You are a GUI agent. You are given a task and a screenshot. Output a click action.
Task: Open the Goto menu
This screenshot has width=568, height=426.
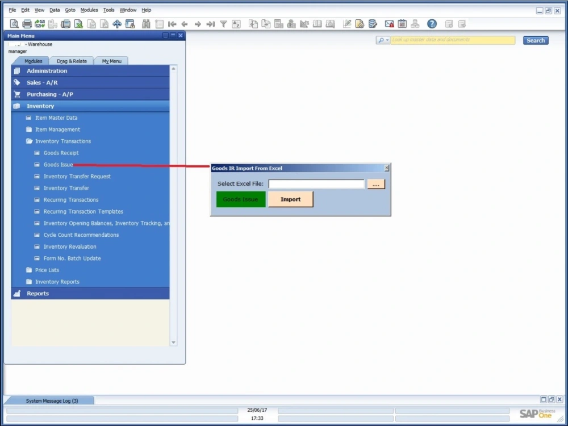[70, 10]
